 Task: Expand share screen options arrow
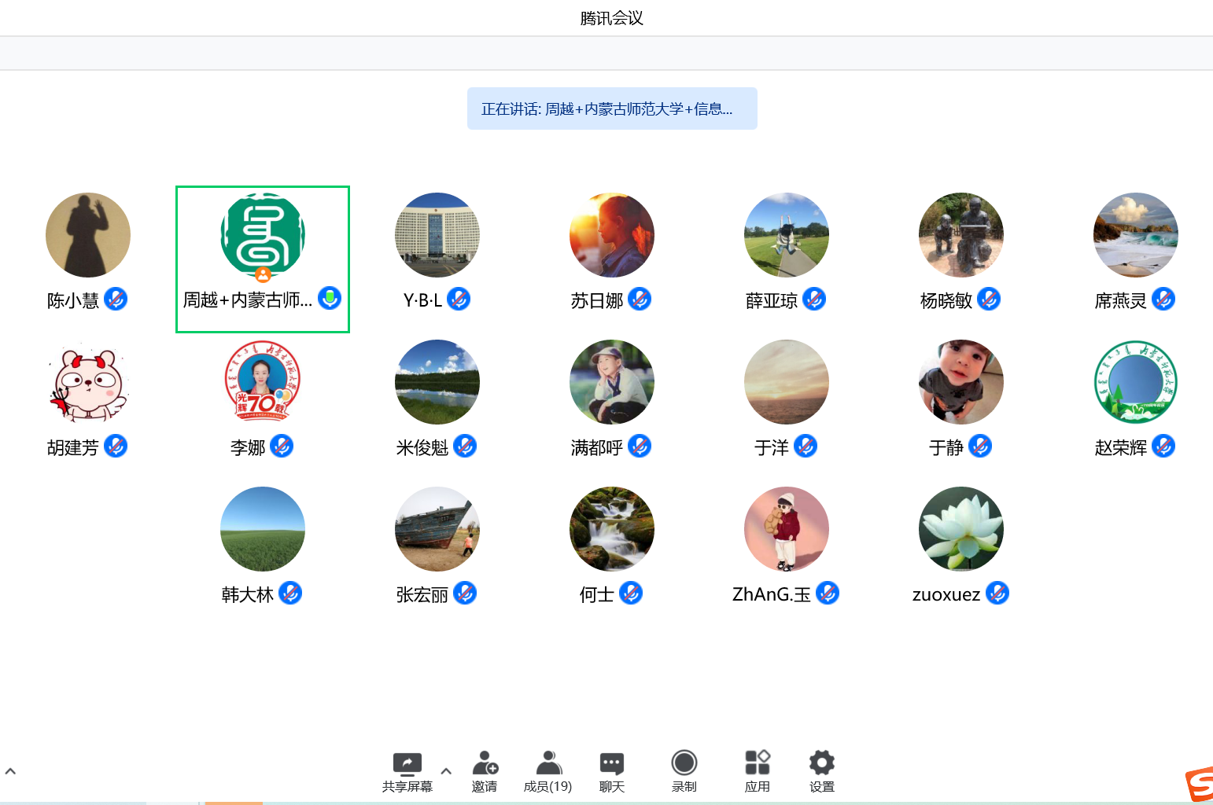pyautogui.click(x=446, y=771)
